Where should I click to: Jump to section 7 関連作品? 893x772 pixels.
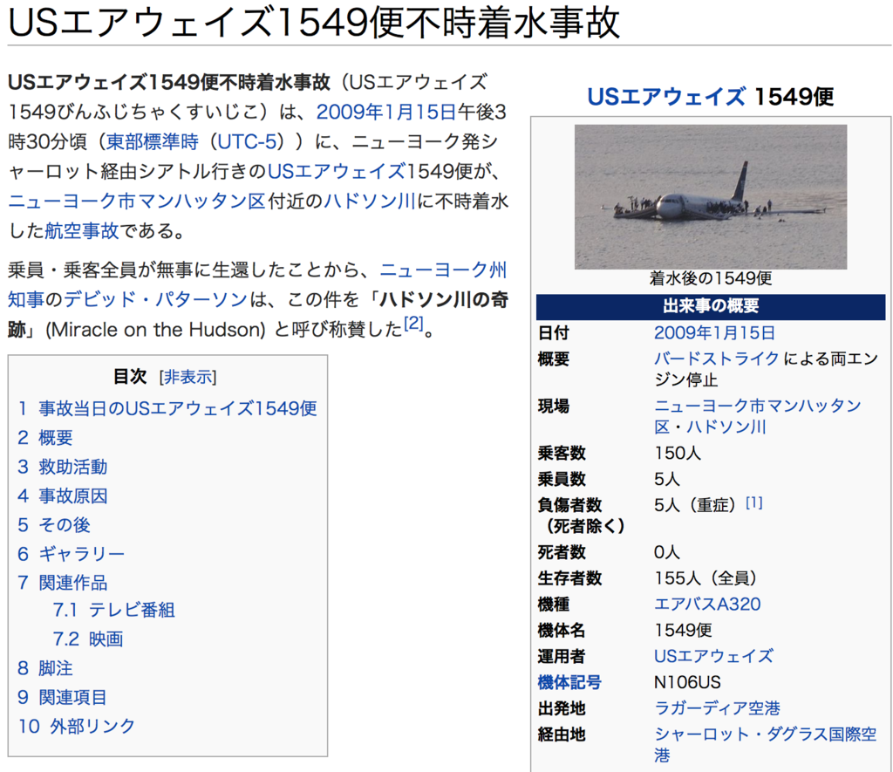(63, 583)
